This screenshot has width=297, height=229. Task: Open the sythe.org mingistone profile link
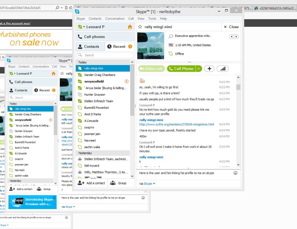pyautogui.click(x=177, y=124)
